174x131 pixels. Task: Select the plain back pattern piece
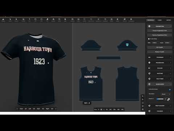[127, 84]
